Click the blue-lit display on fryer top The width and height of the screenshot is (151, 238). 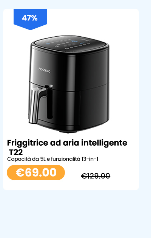(x=74, y=41)
